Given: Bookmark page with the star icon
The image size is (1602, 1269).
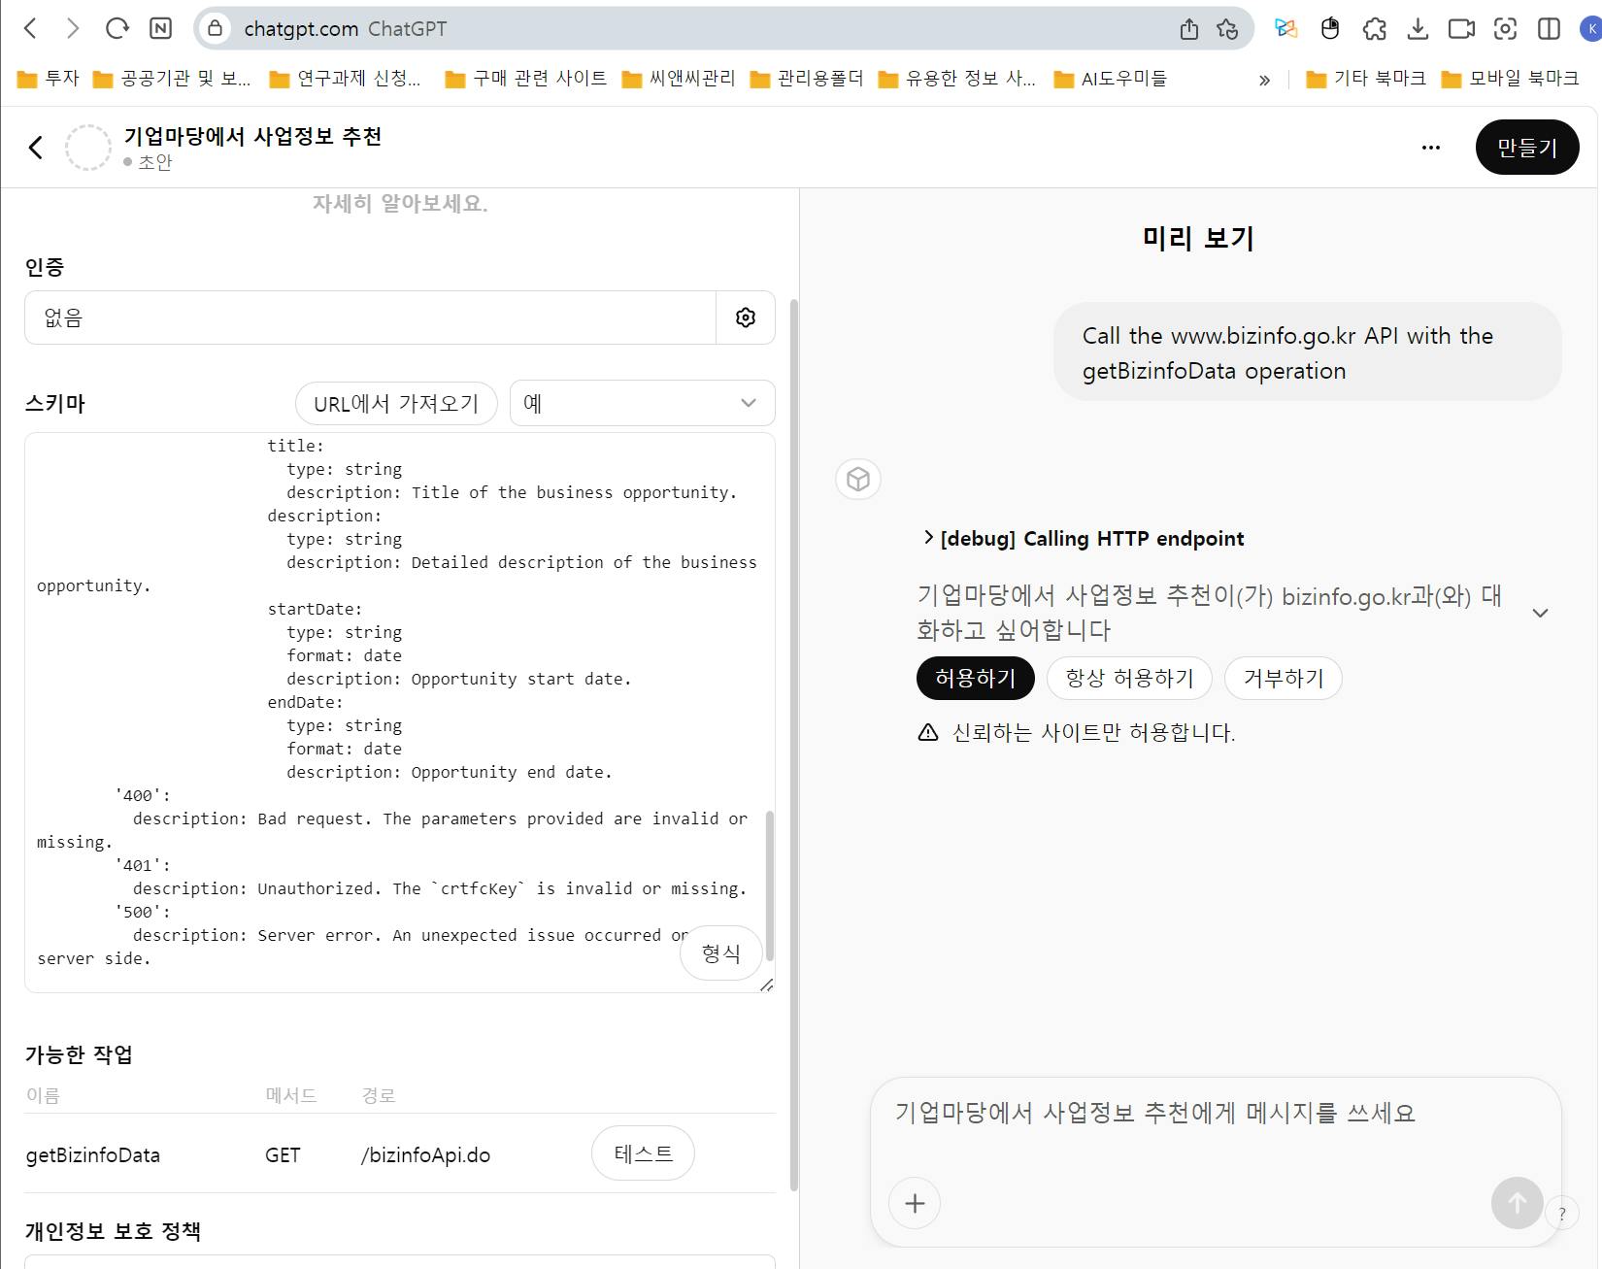Looking at the screenshot, I should (x=1227, y=28).
